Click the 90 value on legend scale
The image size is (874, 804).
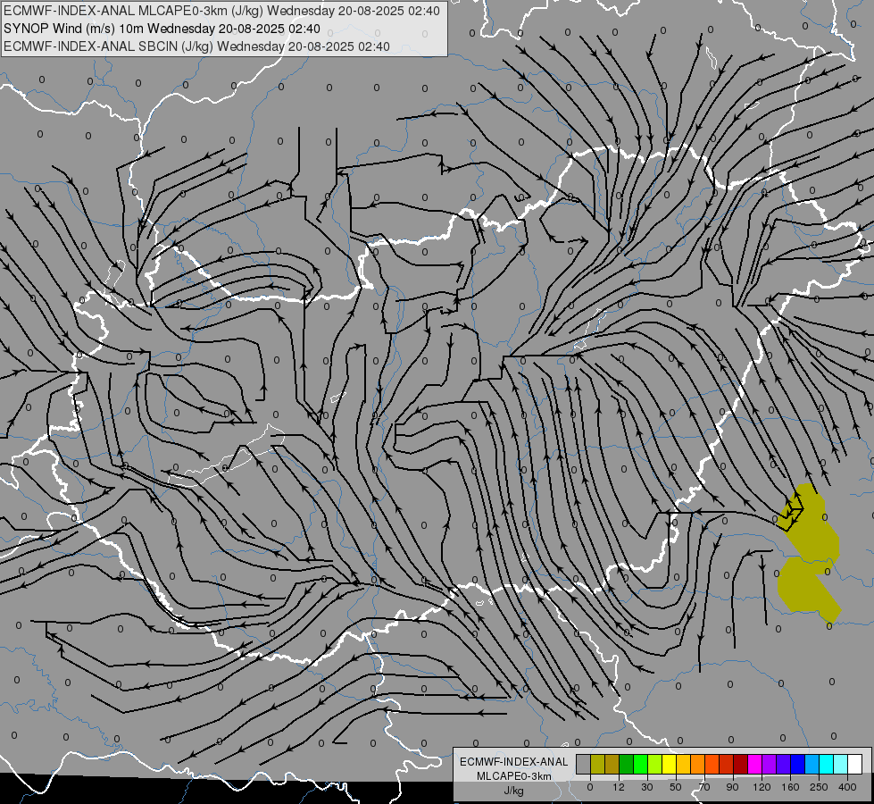pos(732,787)
